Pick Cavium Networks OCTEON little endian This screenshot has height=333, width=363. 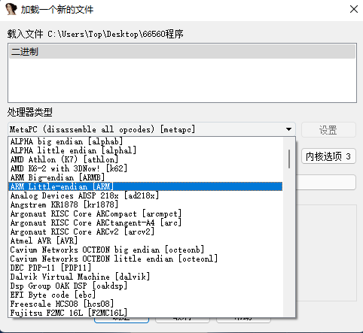point(145,259)
